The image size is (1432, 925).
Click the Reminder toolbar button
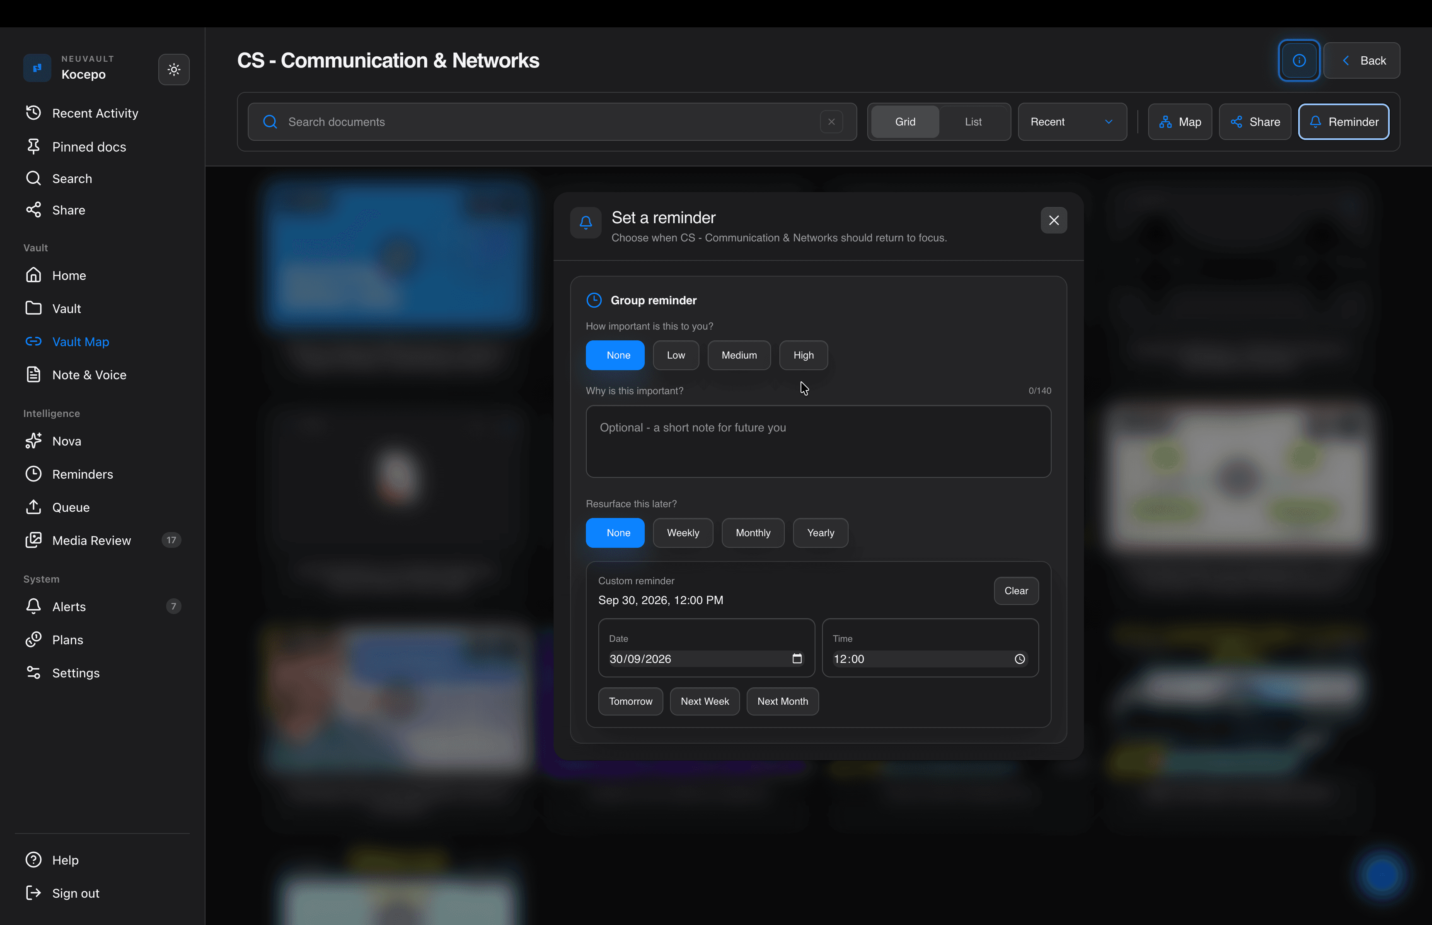pyautogui.click(x=1344, y=122)
